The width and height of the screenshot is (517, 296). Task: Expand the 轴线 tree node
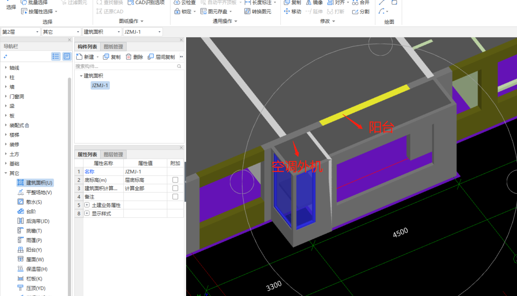pos(6,68)
